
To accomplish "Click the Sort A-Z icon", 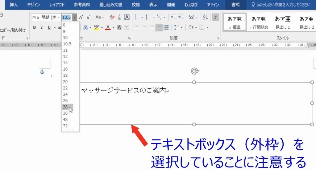I will coord(205,17).
